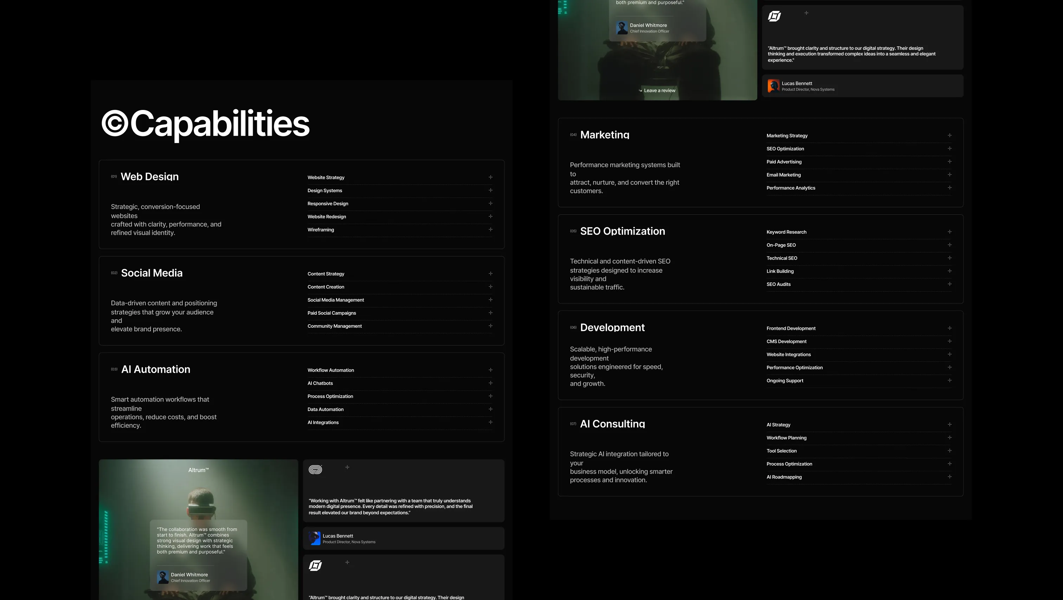
Task: Open Email Marketing plus icon
Action: click(949, 175)
